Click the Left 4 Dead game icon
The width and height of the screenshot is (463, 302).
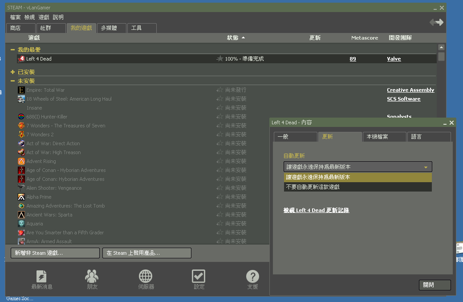point(21,59)
